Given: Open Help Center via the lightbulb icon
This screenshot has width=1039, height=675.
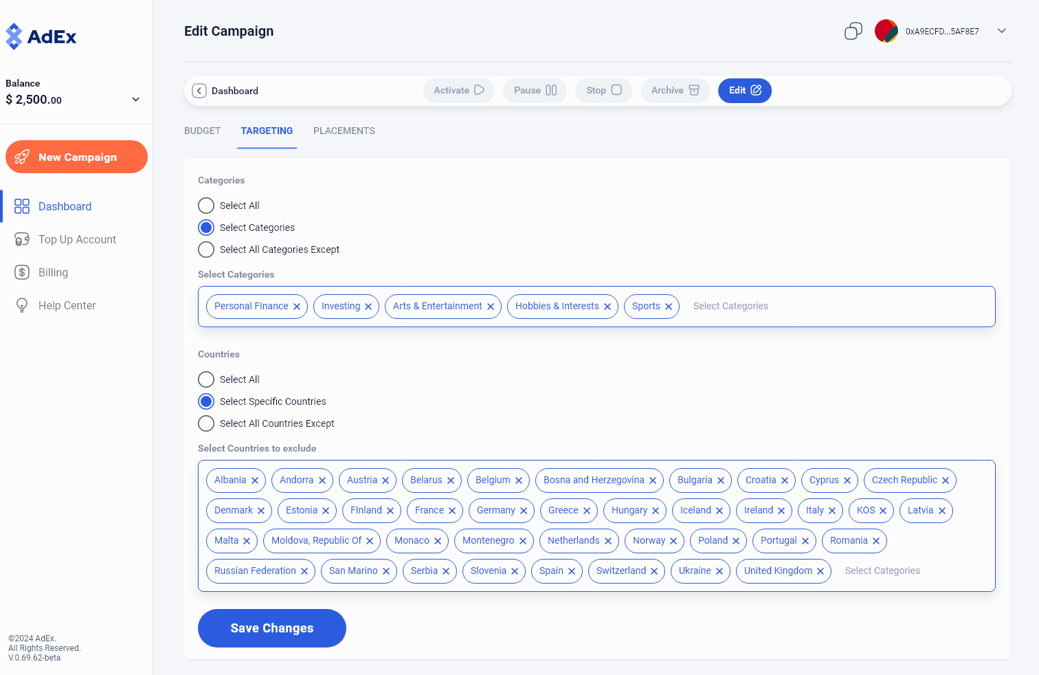Looking at the screenshot, I should (21, 305).
